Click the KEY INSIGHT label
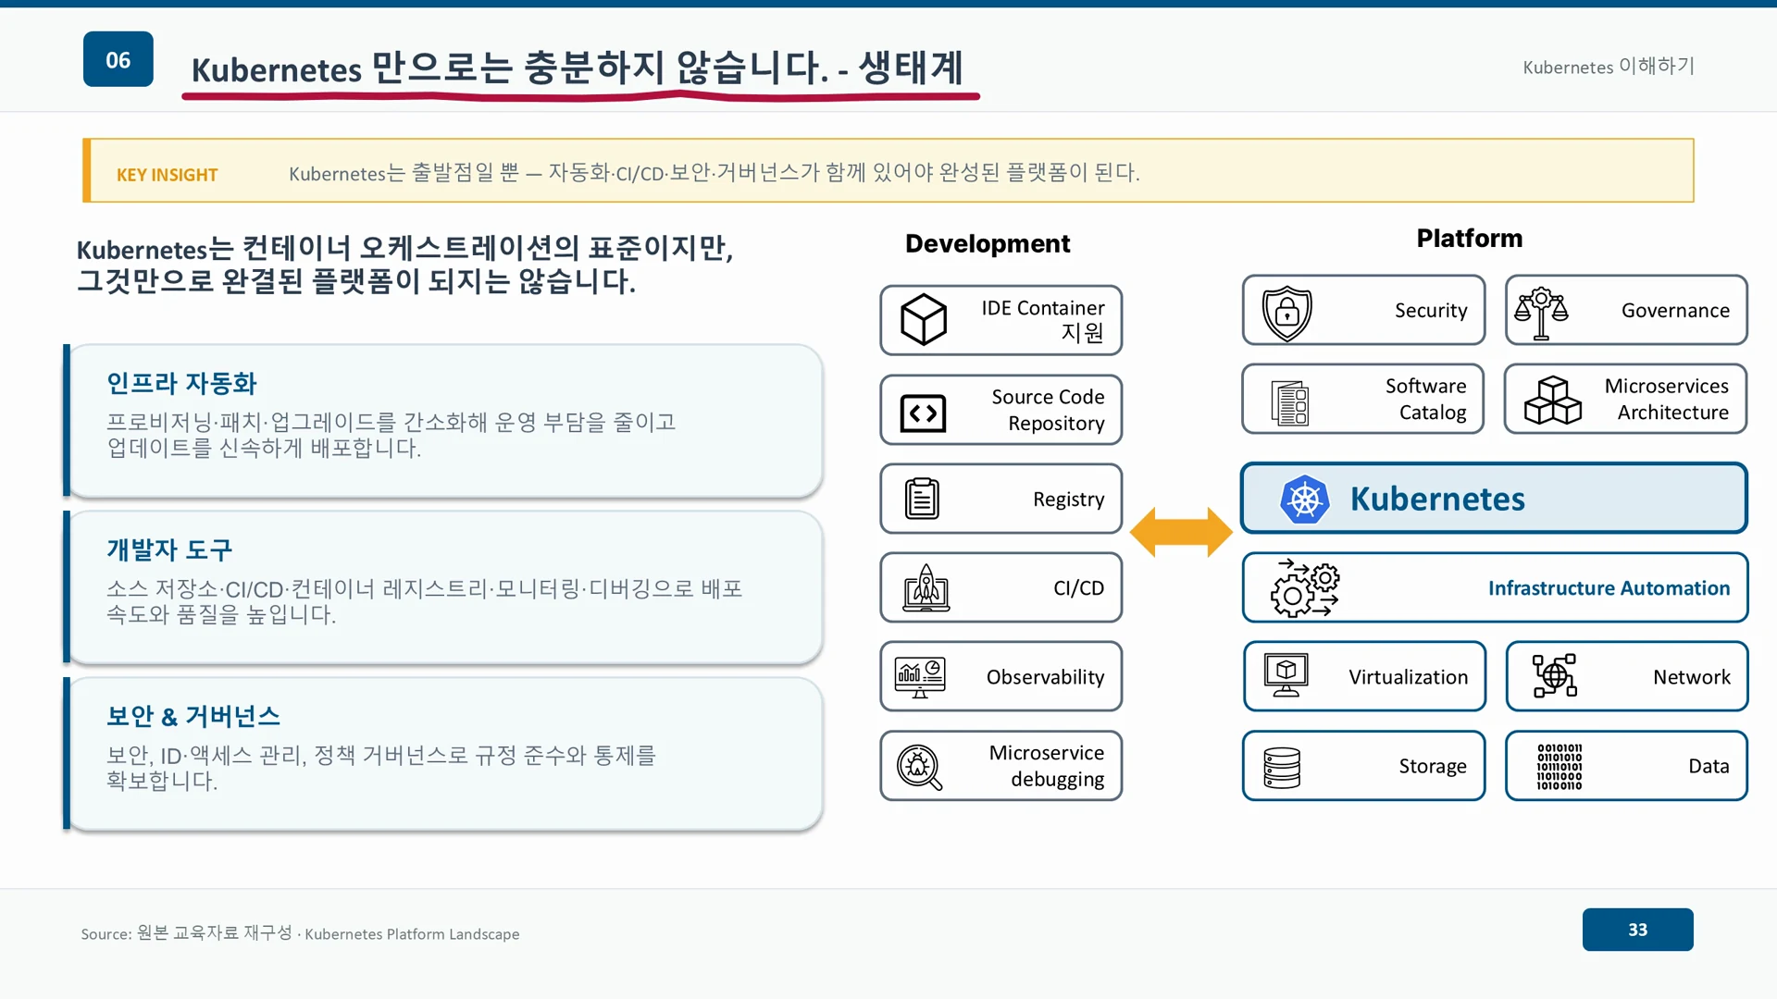This screenshot has width=1777, height=999. [167, 175]
